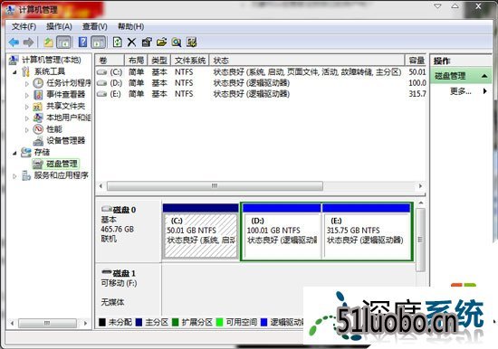Click the Help question mark toolbar icon
Viewport: 498px width, 349px height.
[82, 42]
